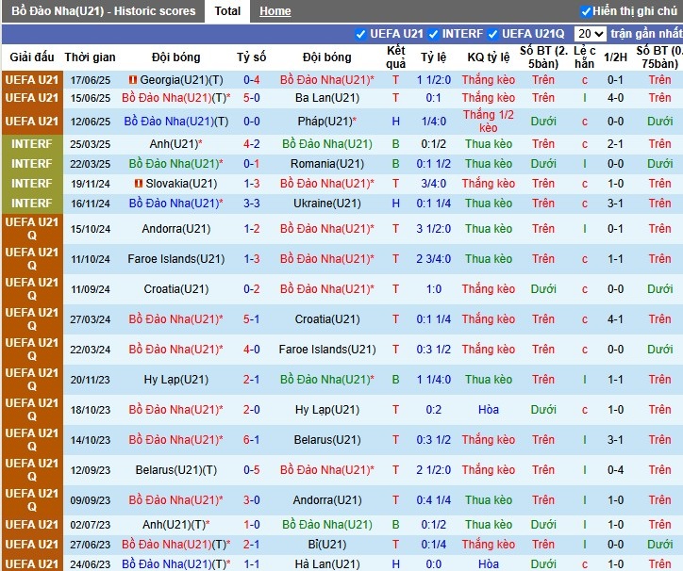The height and width of the screenshot is (571, 683).
Task: Click the date 24/06/23
Action: [x=91, y=564]
